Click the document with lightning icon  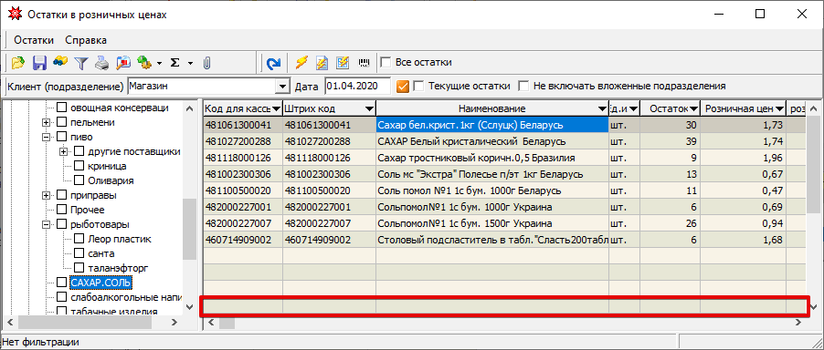[322, 63]
